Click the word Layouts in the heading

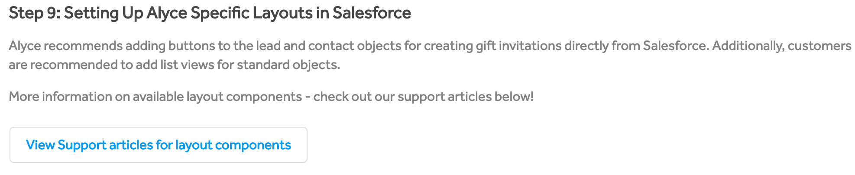click(x=282, y=13)
